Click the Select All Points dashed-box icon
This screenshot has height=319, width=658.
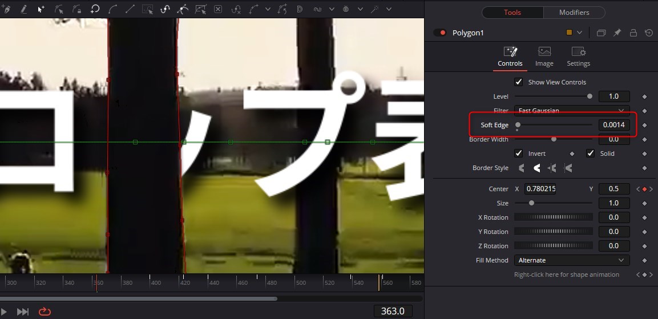(147, 9)
